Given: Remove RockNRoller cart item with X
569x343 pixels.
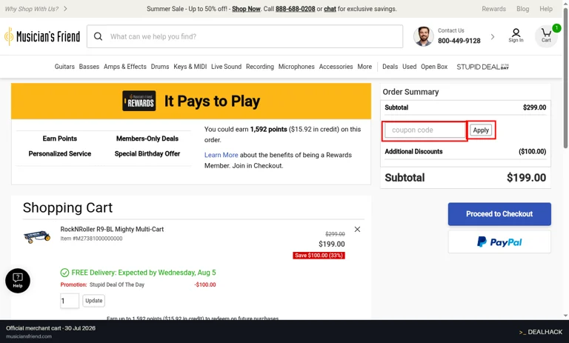Looking at the screenshot, I should 357,230.
